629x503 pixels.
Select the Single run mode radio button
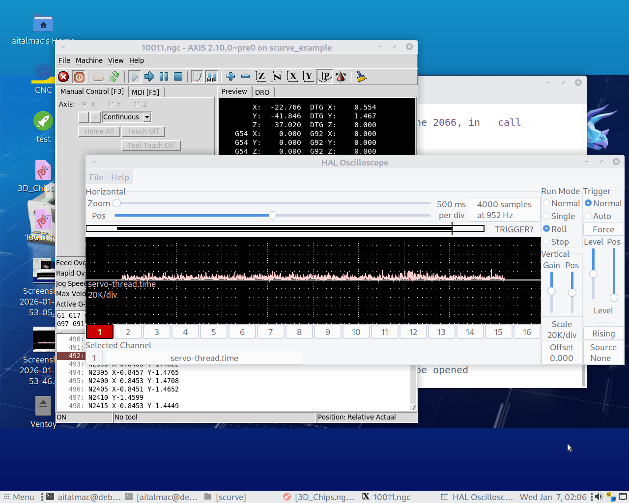click(x=546, y=216)
